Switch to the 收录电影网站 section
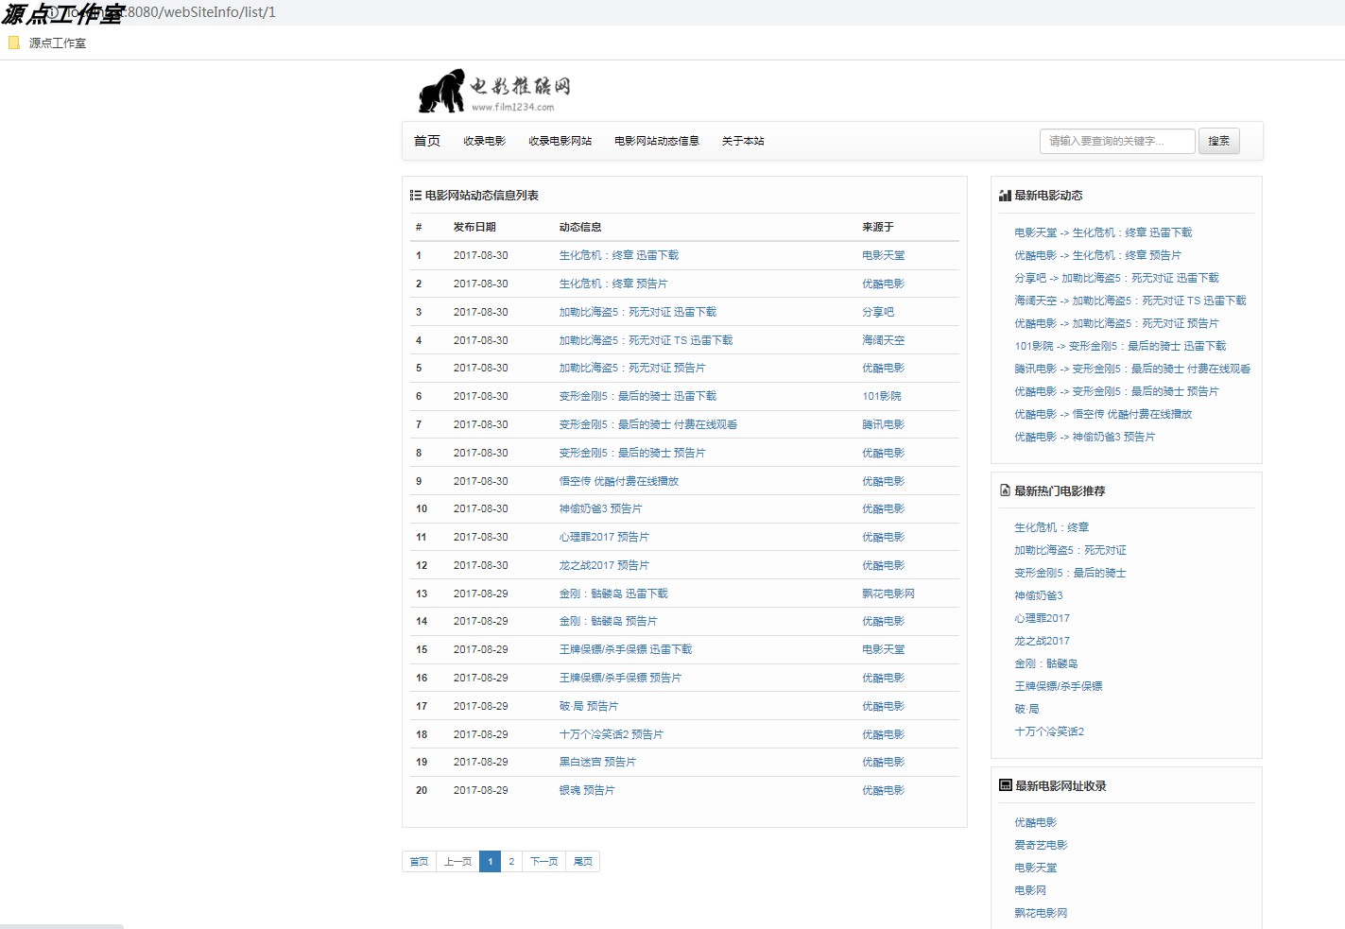Screen dimensions: 1345x929 (560, 140)
